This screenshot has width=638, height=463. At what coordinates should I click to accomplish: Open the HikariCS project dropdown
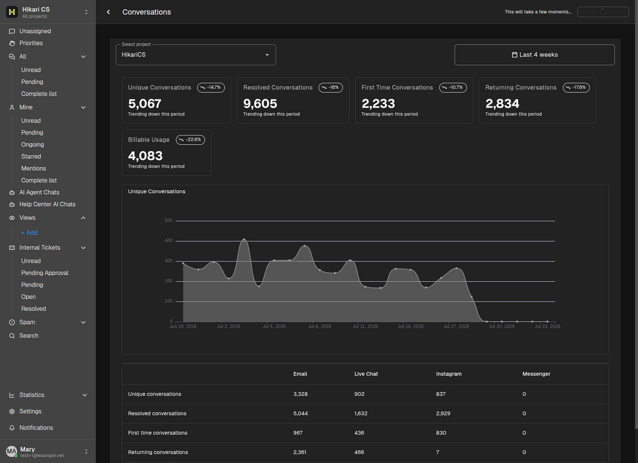196,55
